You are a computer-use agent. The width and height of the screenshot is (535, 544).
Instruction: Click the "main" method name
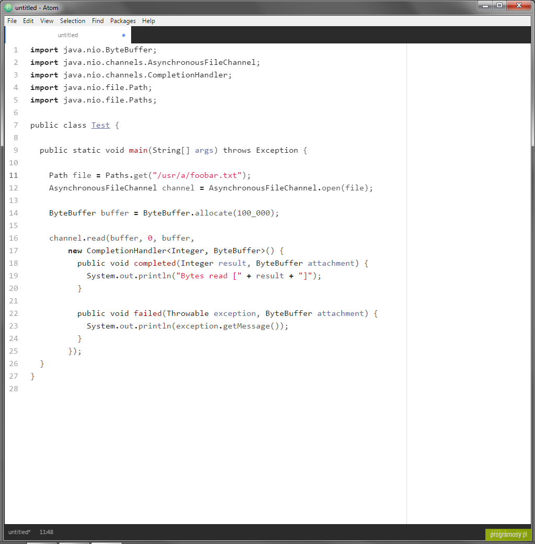click(x=138, y=150)
